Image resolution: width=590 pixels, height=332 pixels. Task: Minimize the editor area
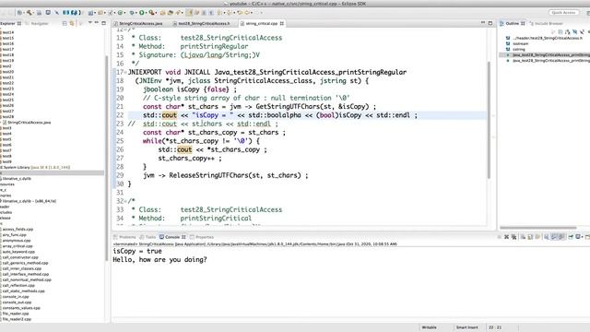[483, 23]
